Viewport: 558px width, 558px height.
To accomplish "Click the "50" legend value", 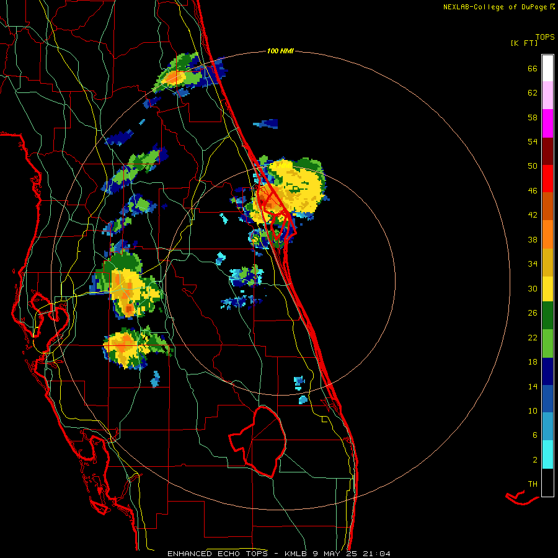I will click(x=533, y=166).
